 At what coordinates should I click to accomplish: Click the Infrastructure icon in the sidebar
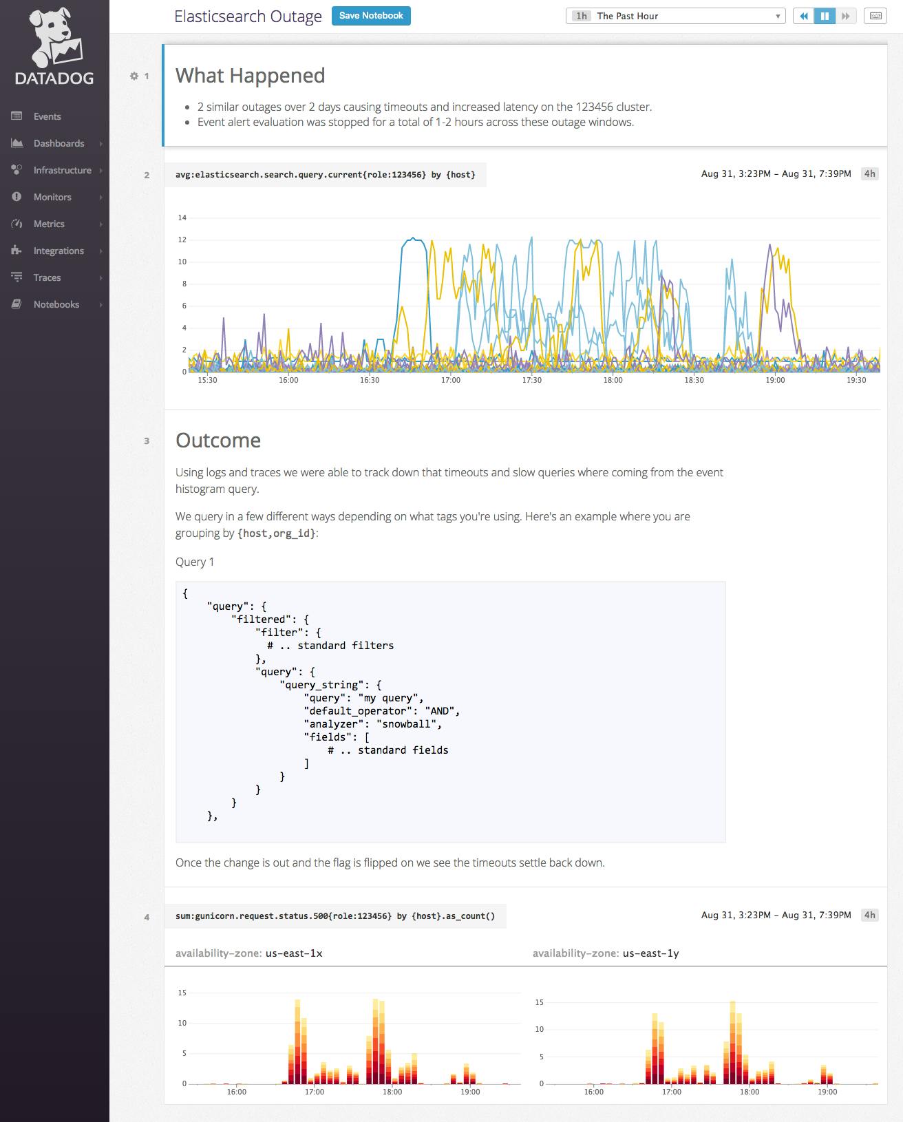(x=17, y=170)
